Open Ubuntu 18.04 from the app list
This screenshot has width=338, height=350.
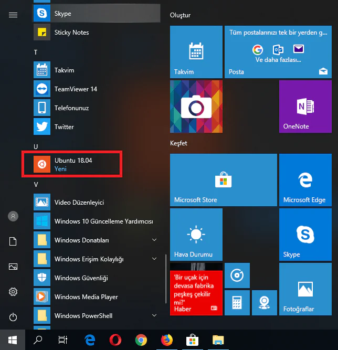pyautogui.click(x=72, y=164)
